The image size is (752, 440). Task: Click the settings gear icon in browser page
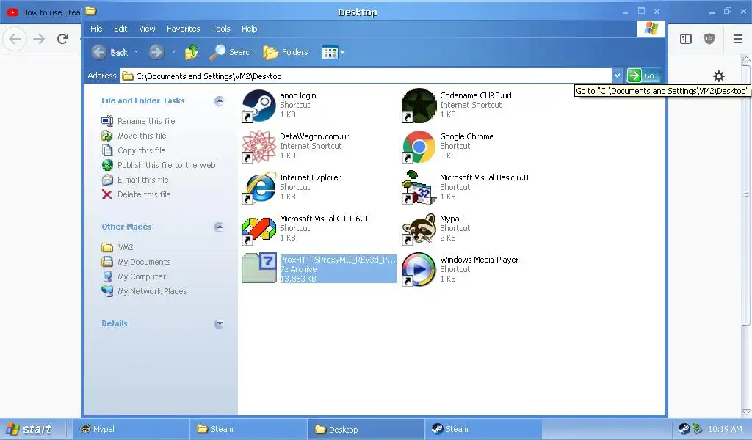tap(718, 76)
